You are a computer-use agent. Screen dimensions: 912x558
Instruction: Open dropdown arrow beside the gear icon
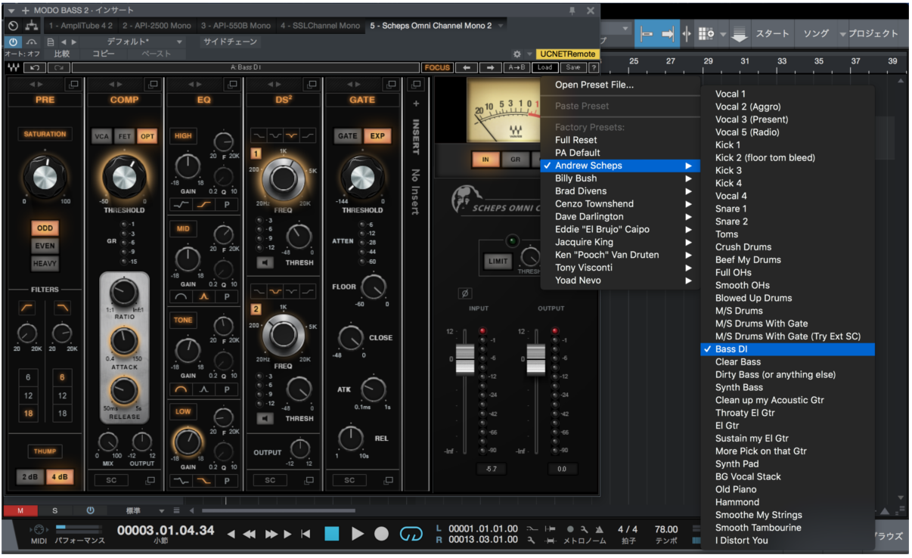(x=529, y=54)
